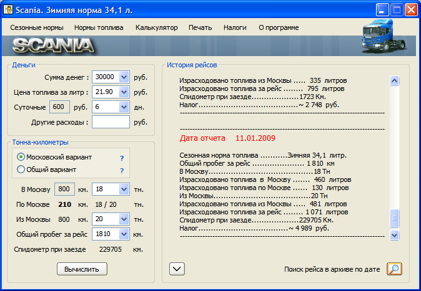Open the Печать menu
Screen dimensions: 421x291
[201, 27]
